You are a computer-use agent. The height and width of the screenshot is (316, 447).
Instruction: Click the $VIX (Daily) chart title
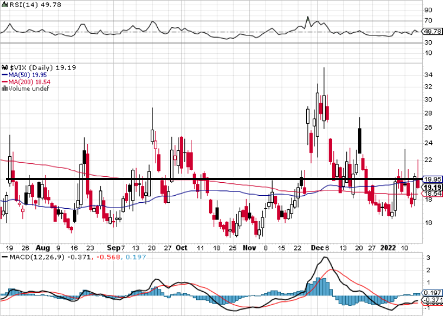31,68
